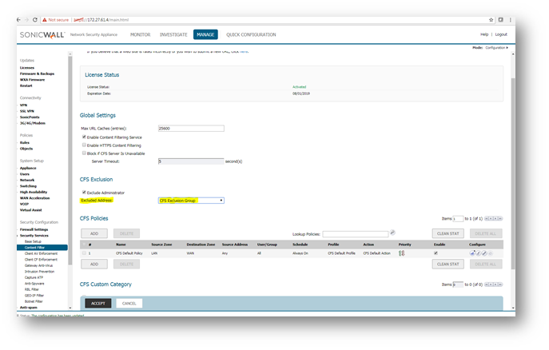Click sidebar scrollbar down arrow

point(70,308)
